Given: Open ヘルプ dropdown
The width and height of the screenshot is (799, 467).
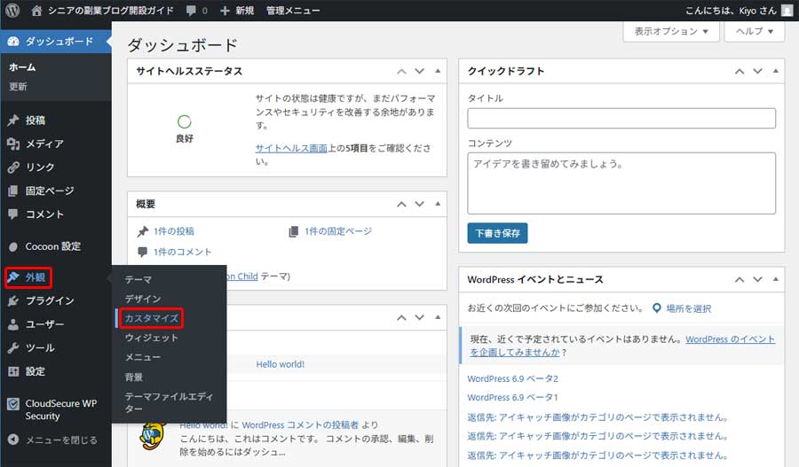Looking at the screenshot, I should [x=755, y=32].
